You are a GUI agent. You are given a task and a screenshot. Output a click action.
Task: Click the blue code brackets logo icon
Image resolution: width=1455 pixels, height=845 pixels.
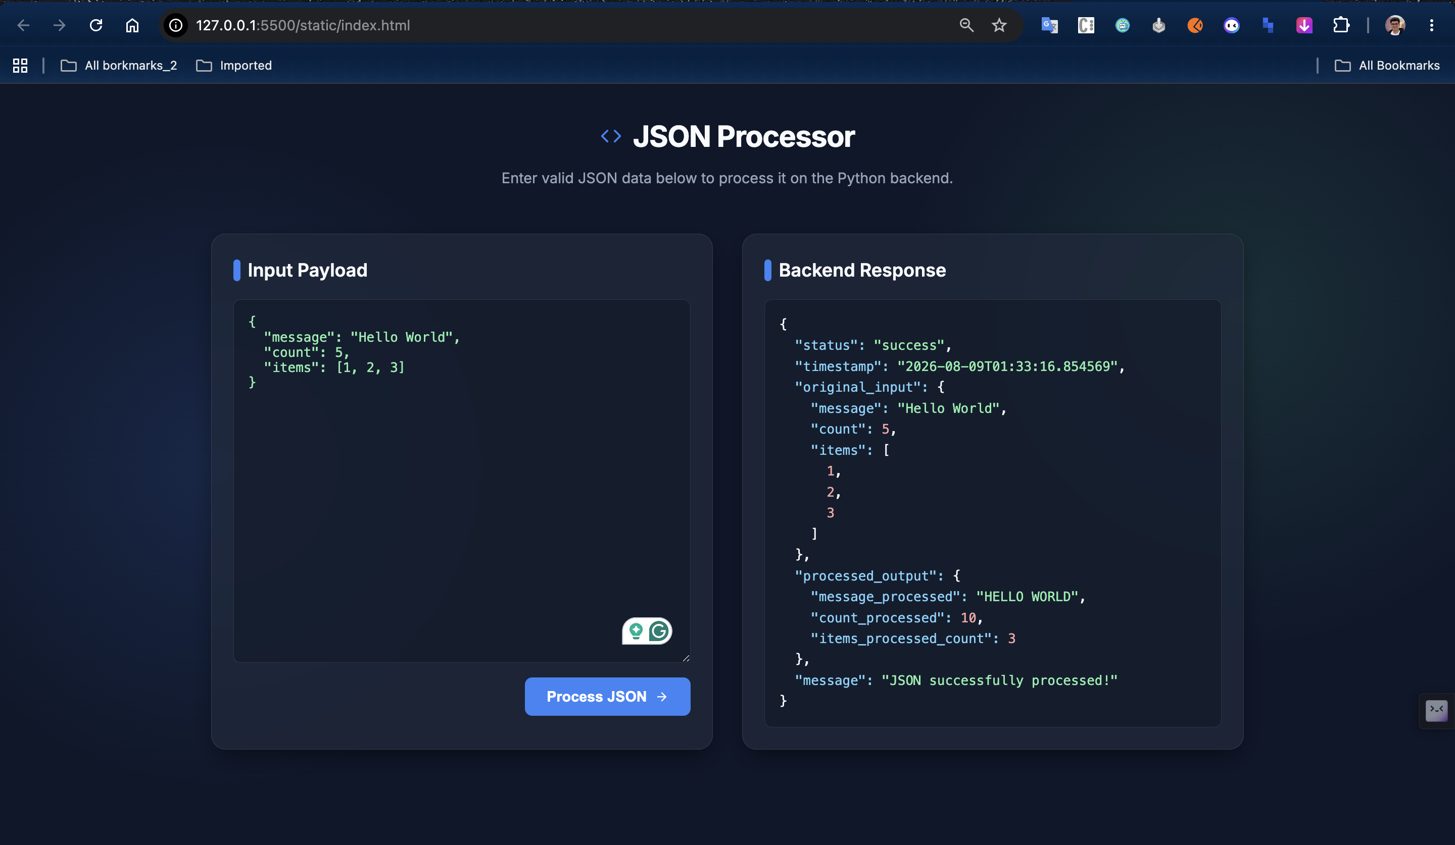(x=611, y=137)
